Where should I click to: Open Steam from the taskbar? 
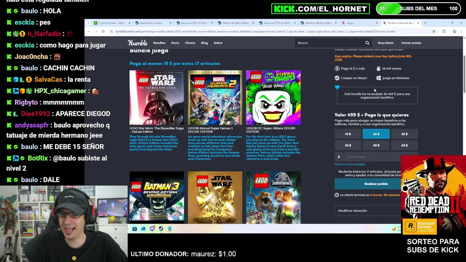[161, 229]
